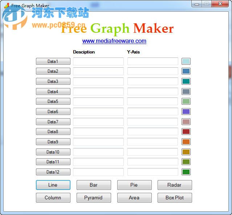Screen dimensions: 232x215
Task: Click the Data1 button
Action: point(53,61)
